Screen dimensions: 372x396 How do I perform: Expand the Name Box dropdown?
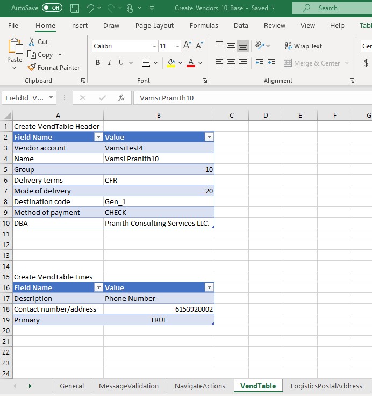tap(51, 98)
